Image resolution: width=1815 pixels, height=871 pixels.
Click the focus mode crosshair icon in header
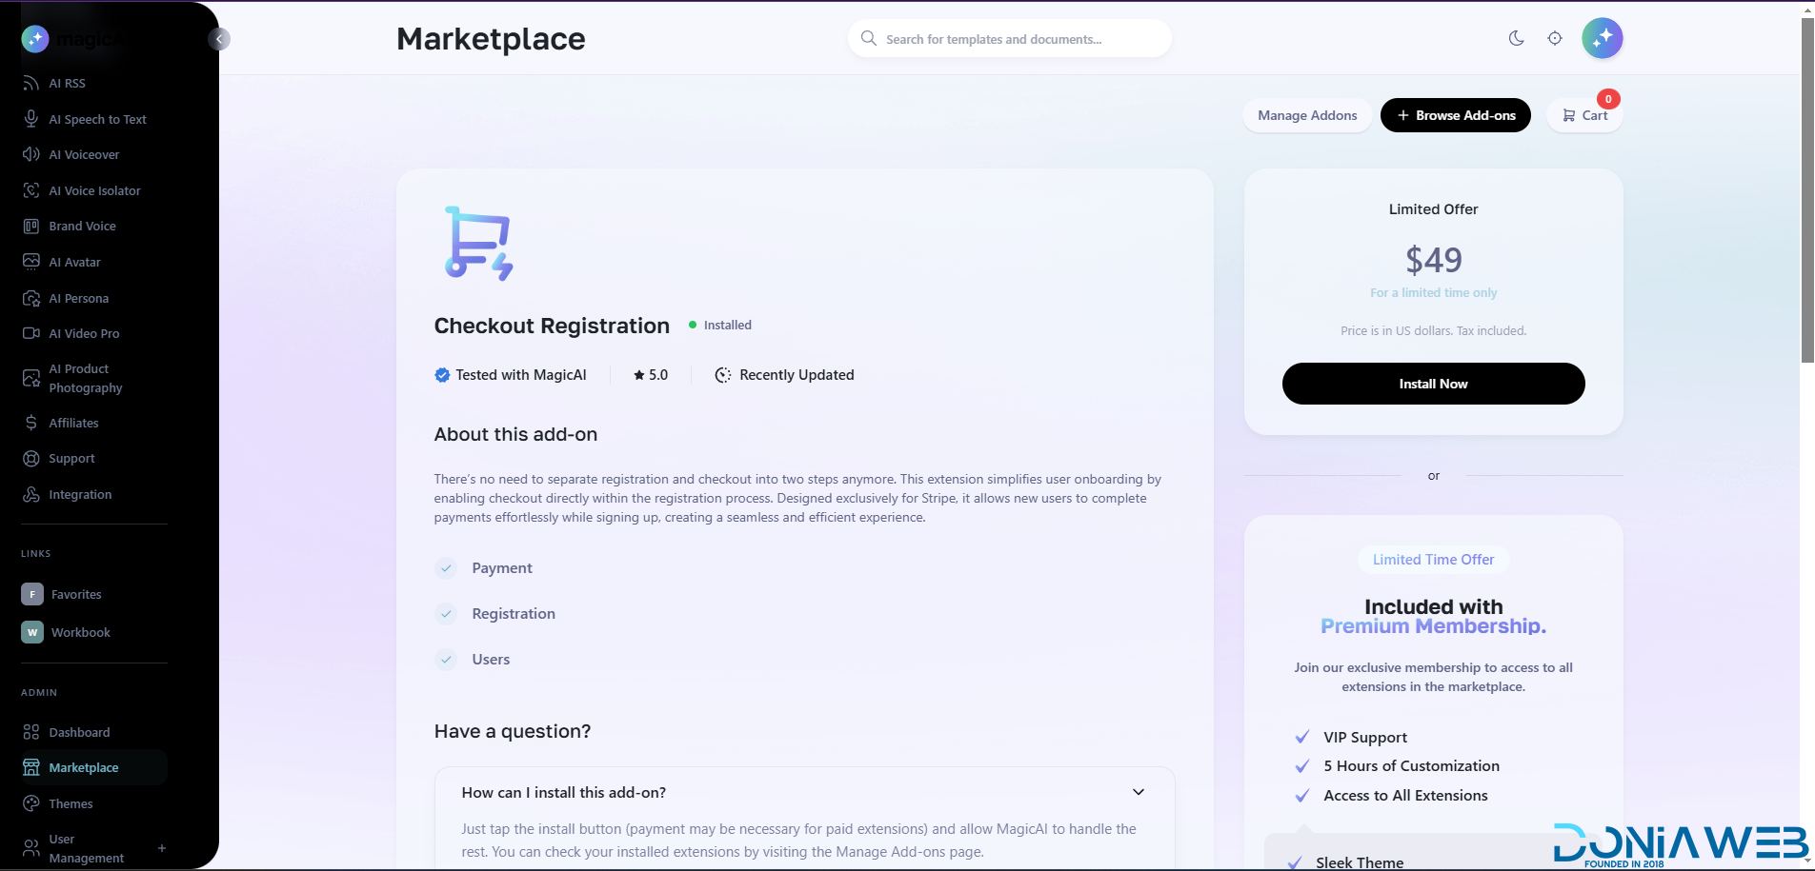(x=1554, y=38)
